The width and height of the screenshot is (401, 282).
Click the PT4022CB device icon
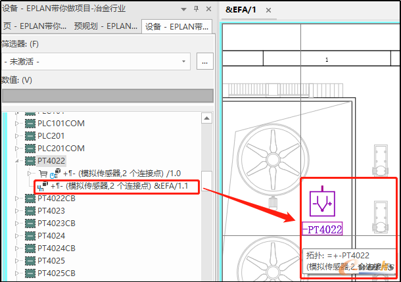click(x=30, y=199)
